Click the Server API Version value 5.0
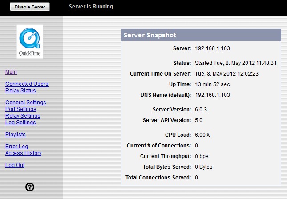Screen dimensions: 287x199 pos(198,120)
